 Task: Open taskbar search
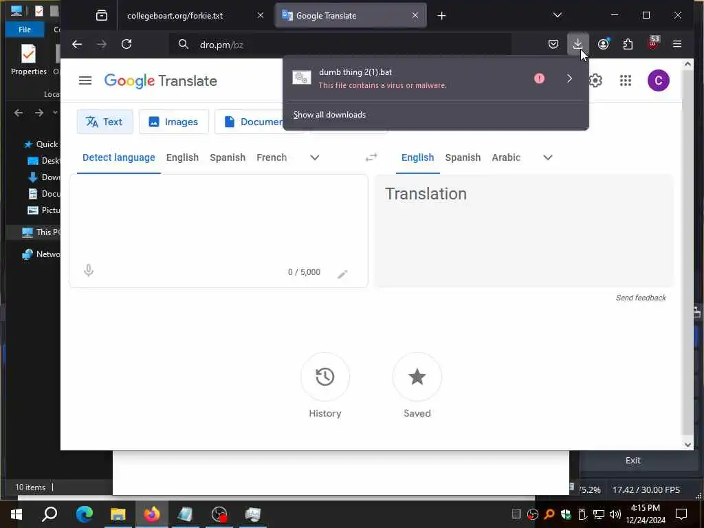[49, 514]
